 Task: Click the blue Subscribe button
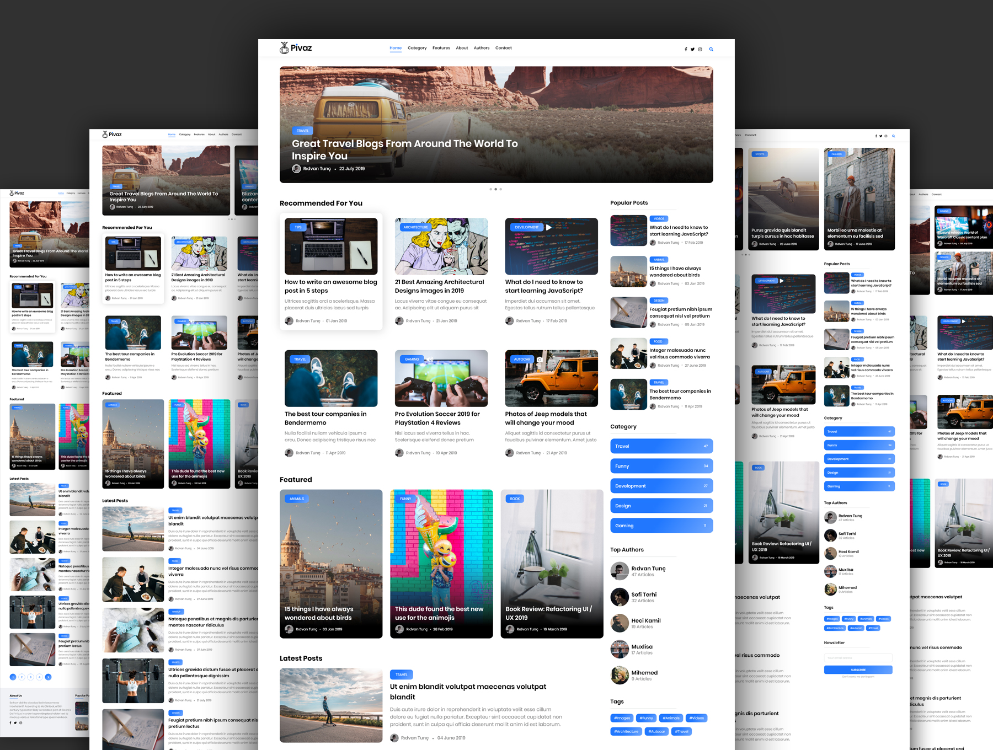[858, 669]
